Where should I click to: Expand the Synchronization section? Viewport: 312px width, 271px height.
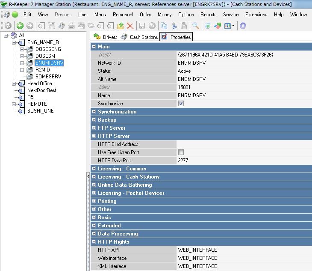(94, 112)
